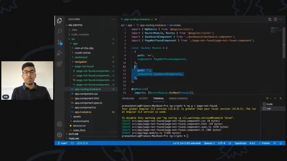Change indentation via Spaces: 2

pos(209,143)
